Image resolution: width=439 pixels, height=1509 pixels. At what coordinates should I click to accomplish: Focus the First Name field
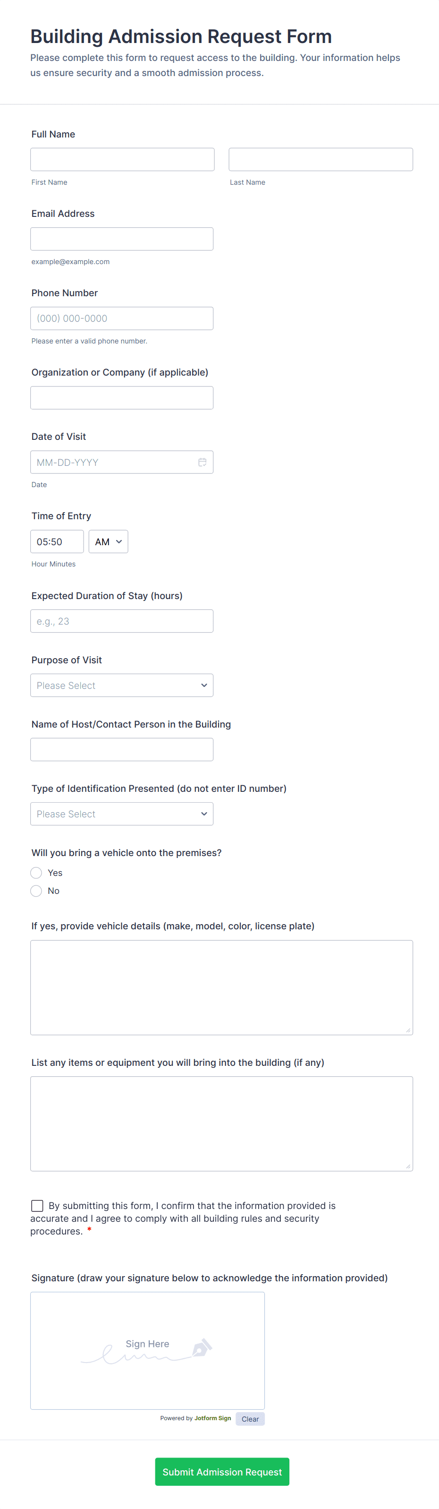122,159
